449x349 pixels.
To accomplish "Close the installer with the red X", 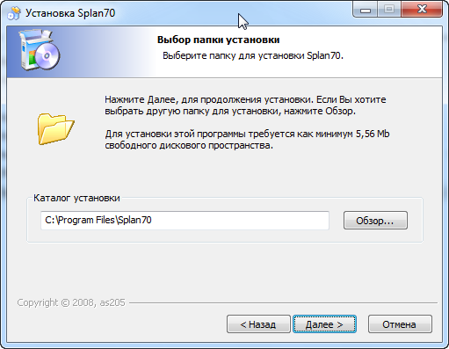I will pos(422,10).
